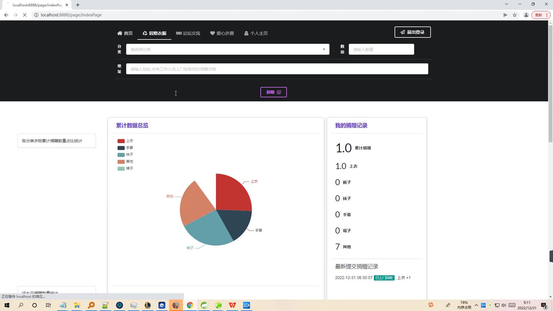Screen dimensions: 553x311
Task: Open Chrome from the Windows taskbar
Action: pos(190,305)
